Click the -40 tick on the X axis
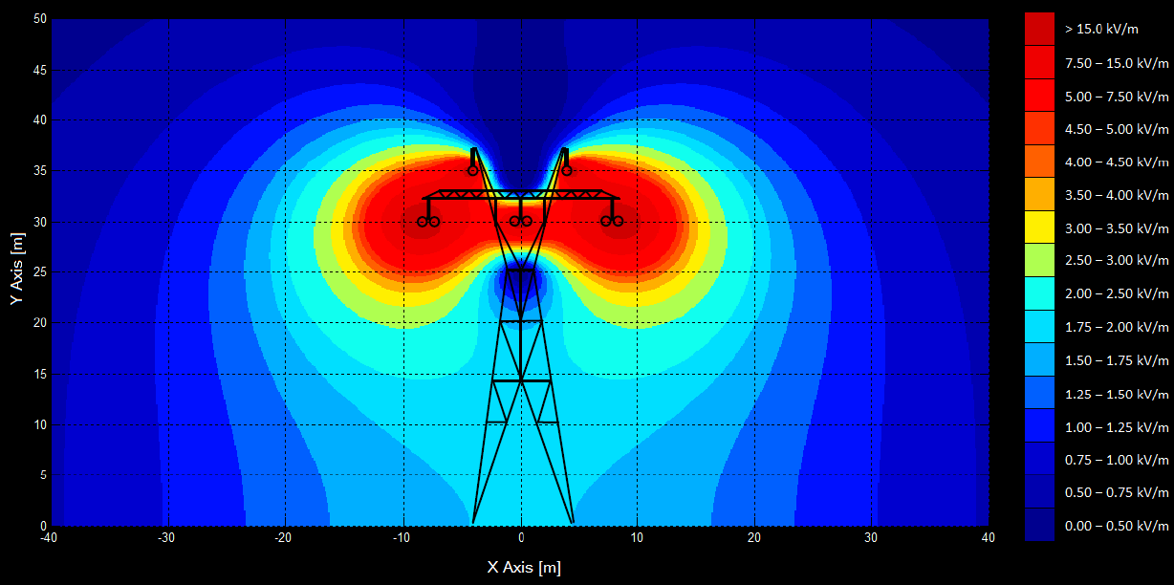The height and width of the screenshot is (585, 1174). click(x=51, y=538)
